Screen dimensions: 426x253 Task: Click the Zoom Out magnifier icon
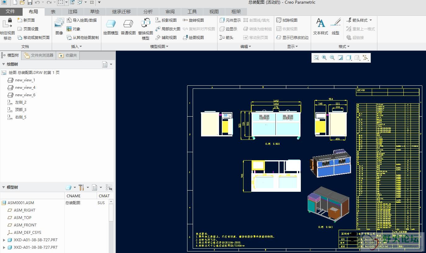coord(332,58)
